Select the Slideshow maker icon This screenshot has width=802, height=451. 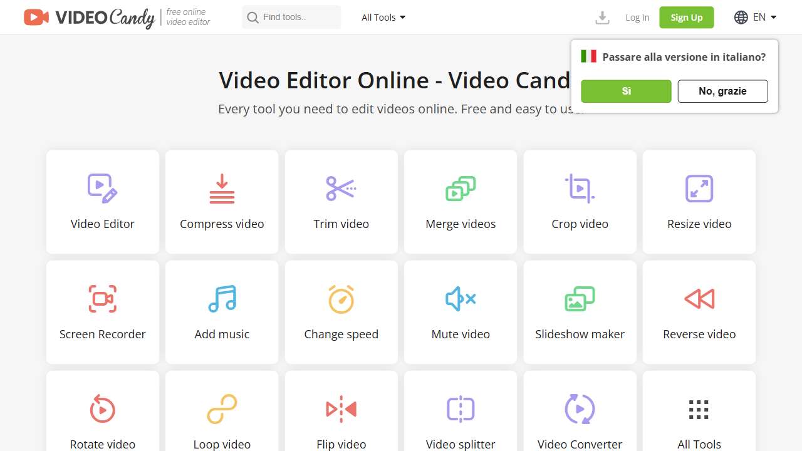click(580, 298)
